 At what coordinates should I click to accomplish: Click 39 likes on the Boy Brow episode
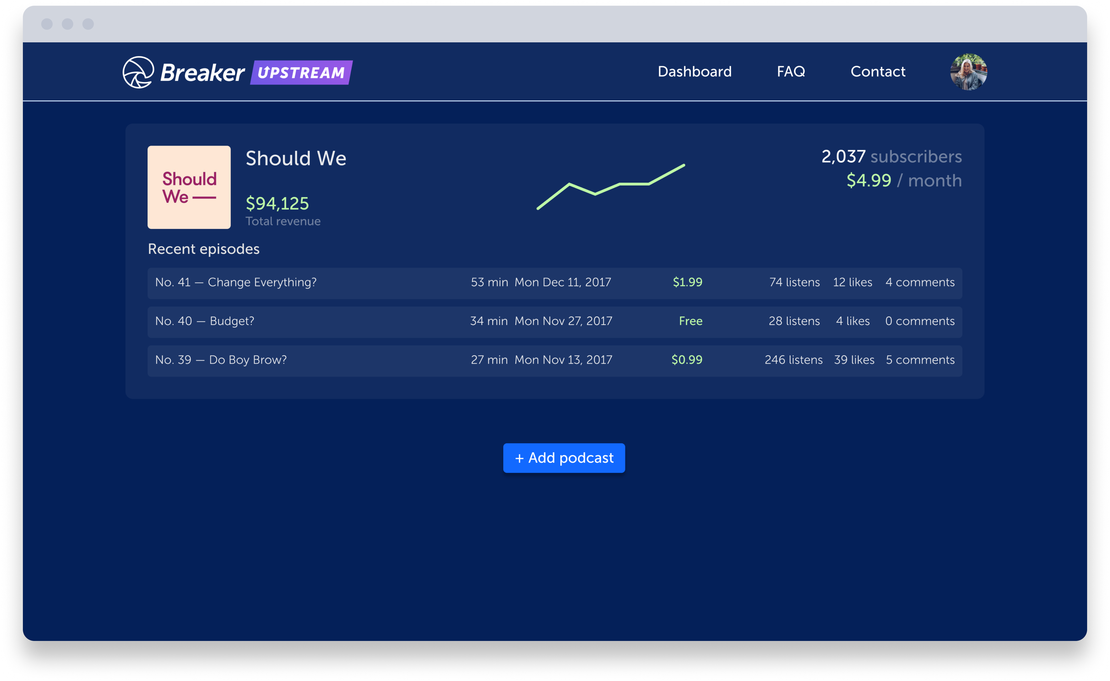click(x=854, y=360)
